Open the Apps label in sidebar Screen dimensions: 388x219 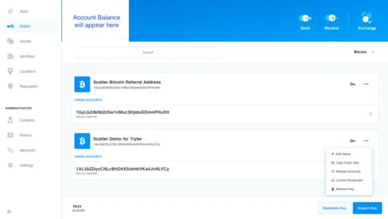coord(24,11)
